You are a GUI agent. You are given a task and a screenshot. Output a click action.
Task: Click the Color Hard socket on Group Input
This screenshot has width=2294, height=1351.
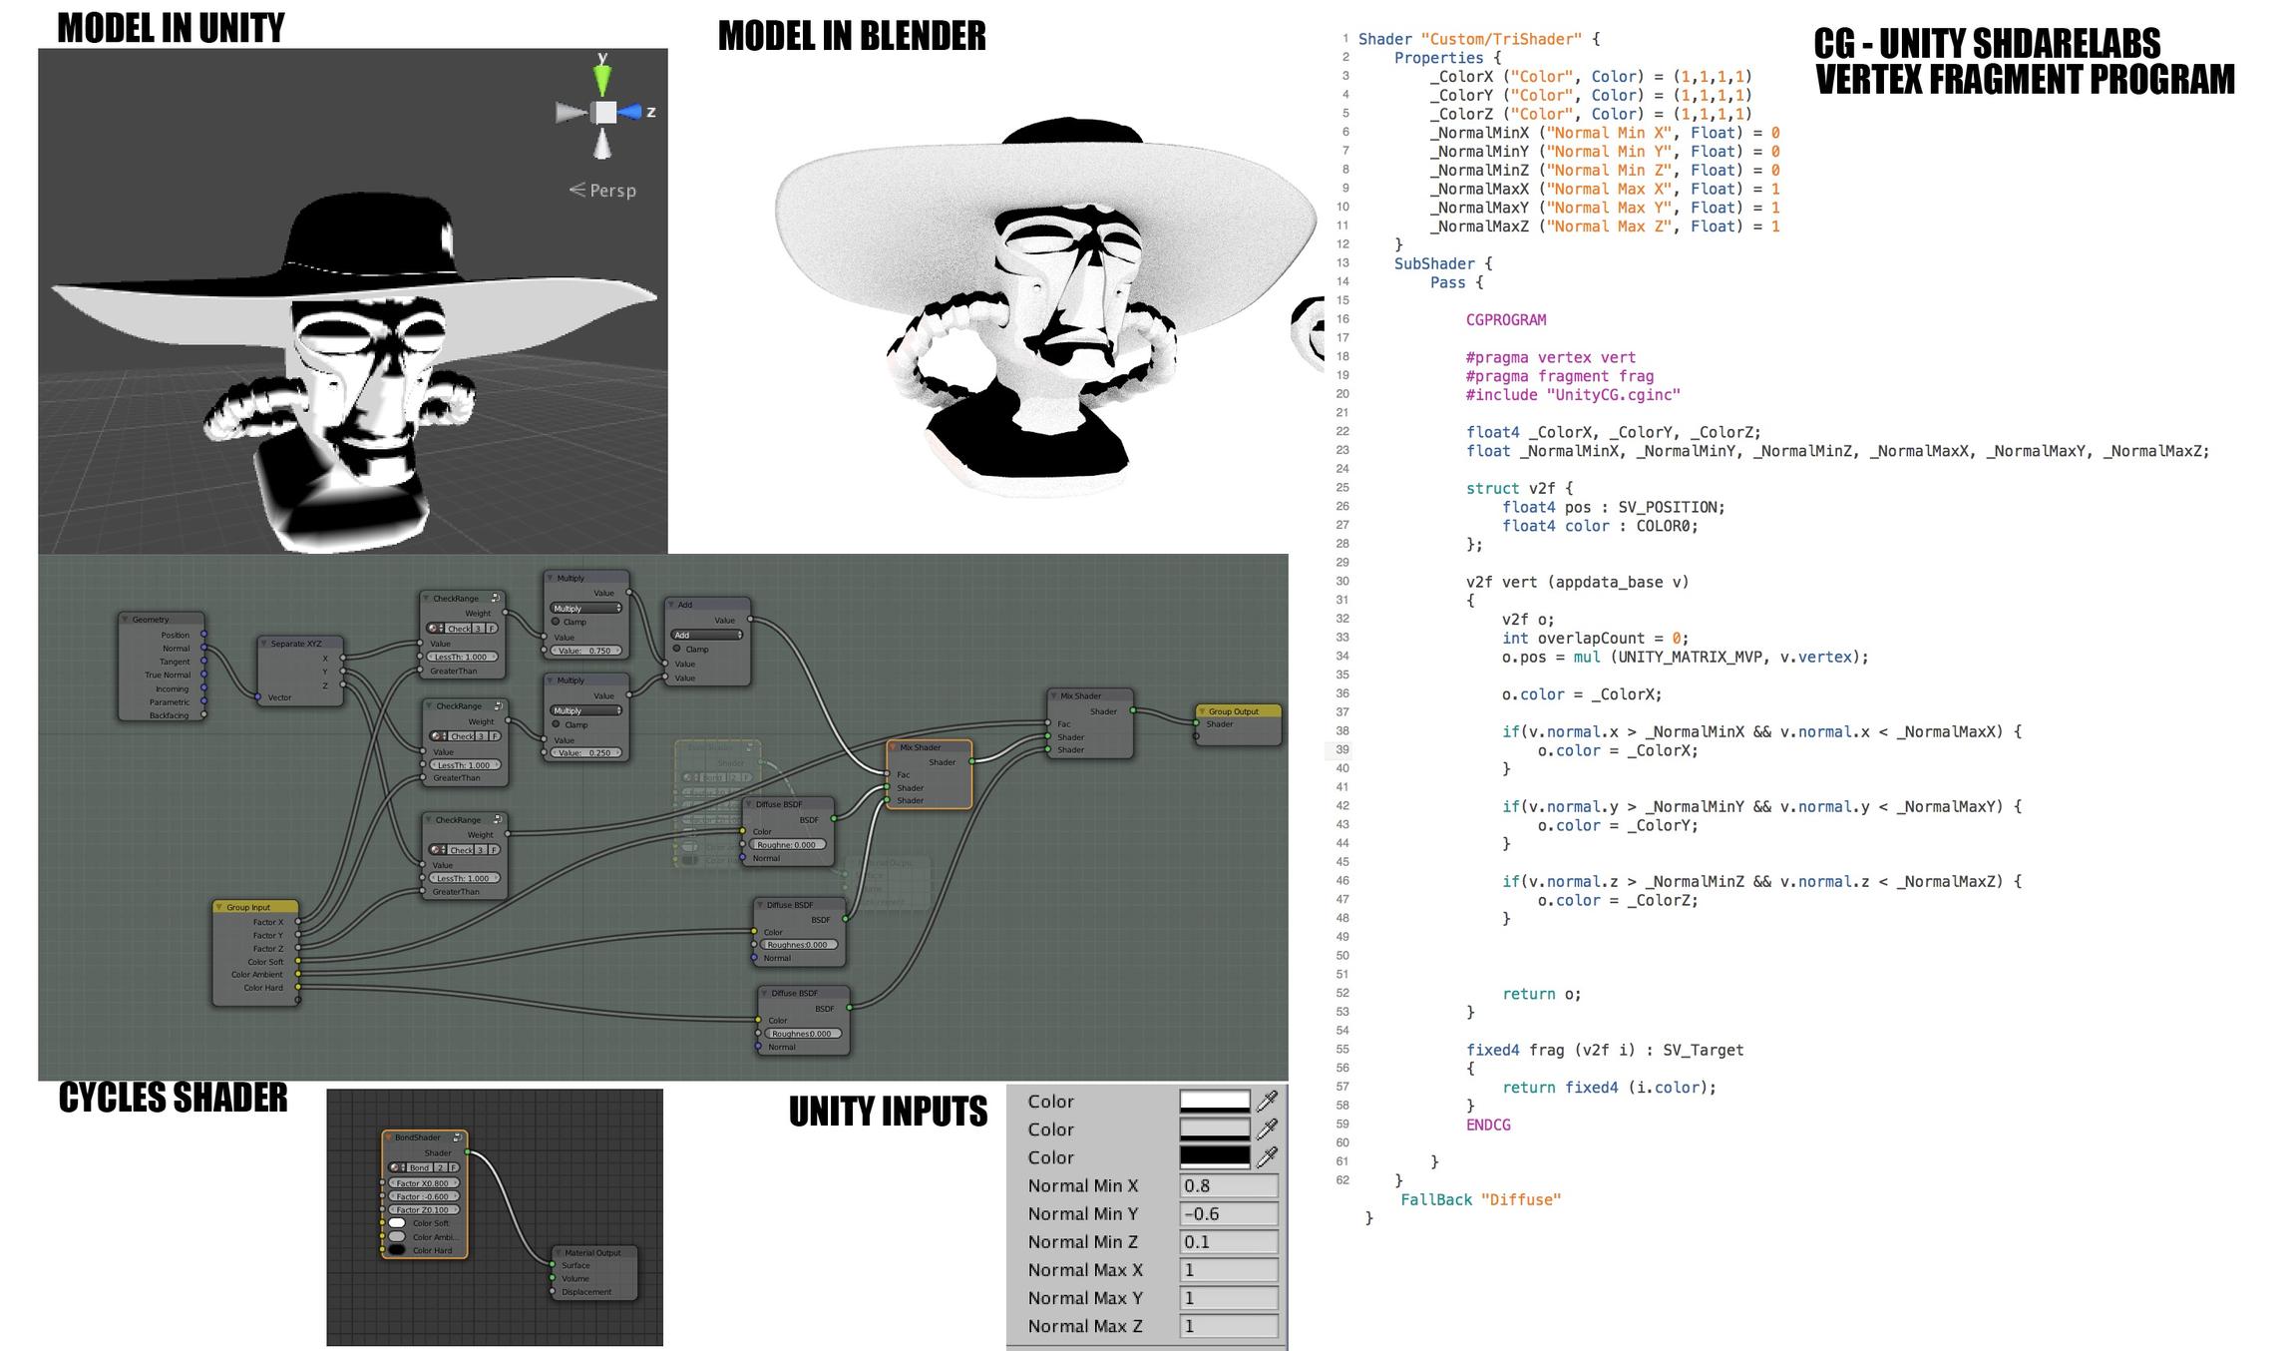pyautogui.click(x=298, y=987)
